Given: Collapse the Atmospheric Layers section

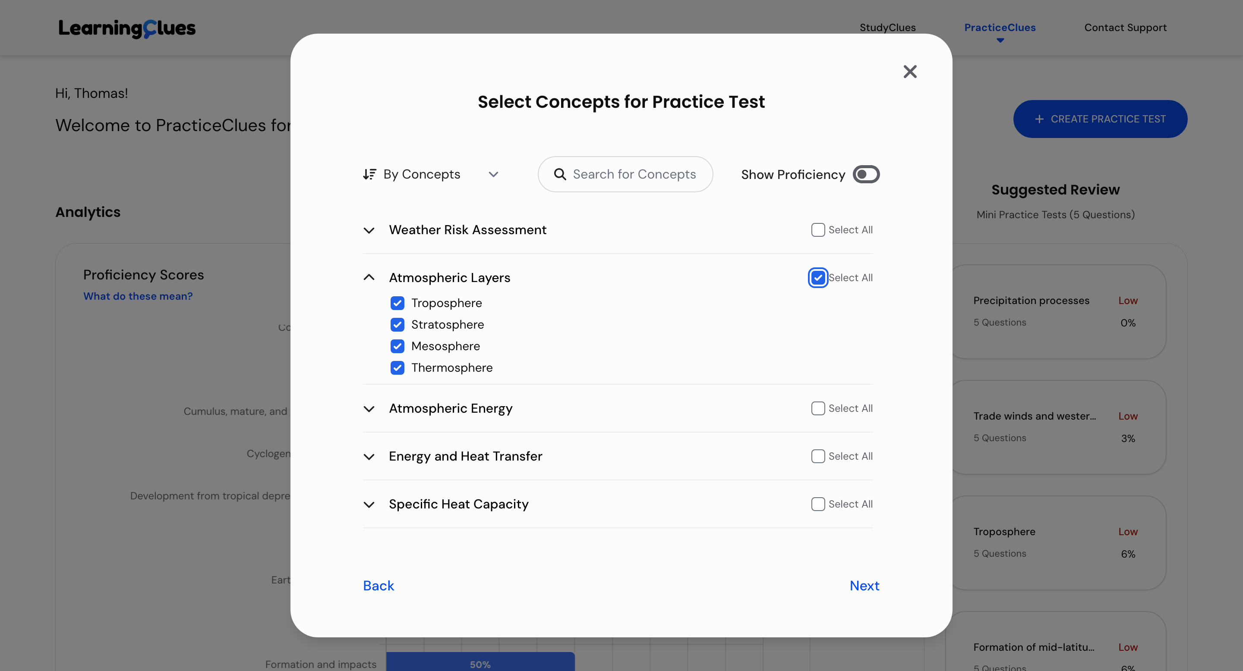Looking at the screenshot, I should point(369,278).
